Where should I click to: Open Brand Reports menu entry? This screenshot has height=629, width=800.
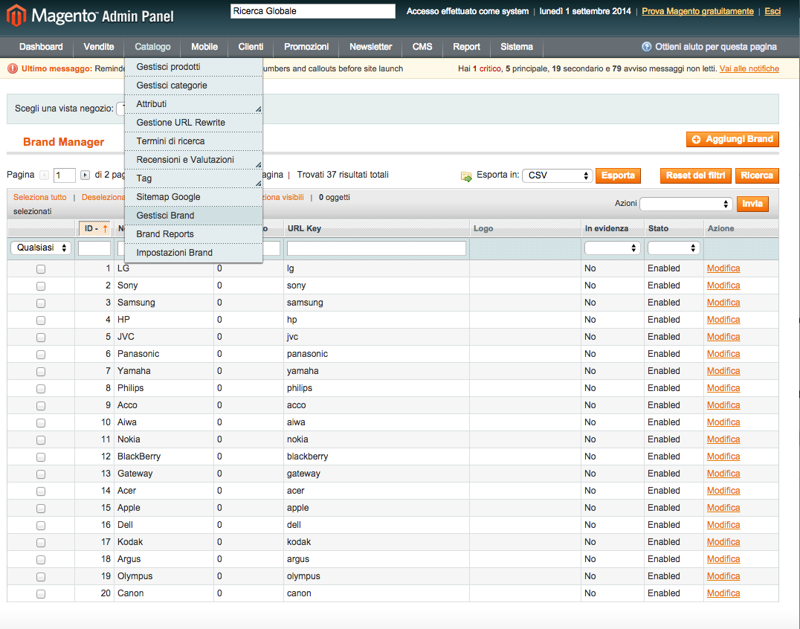pos(193,234)
